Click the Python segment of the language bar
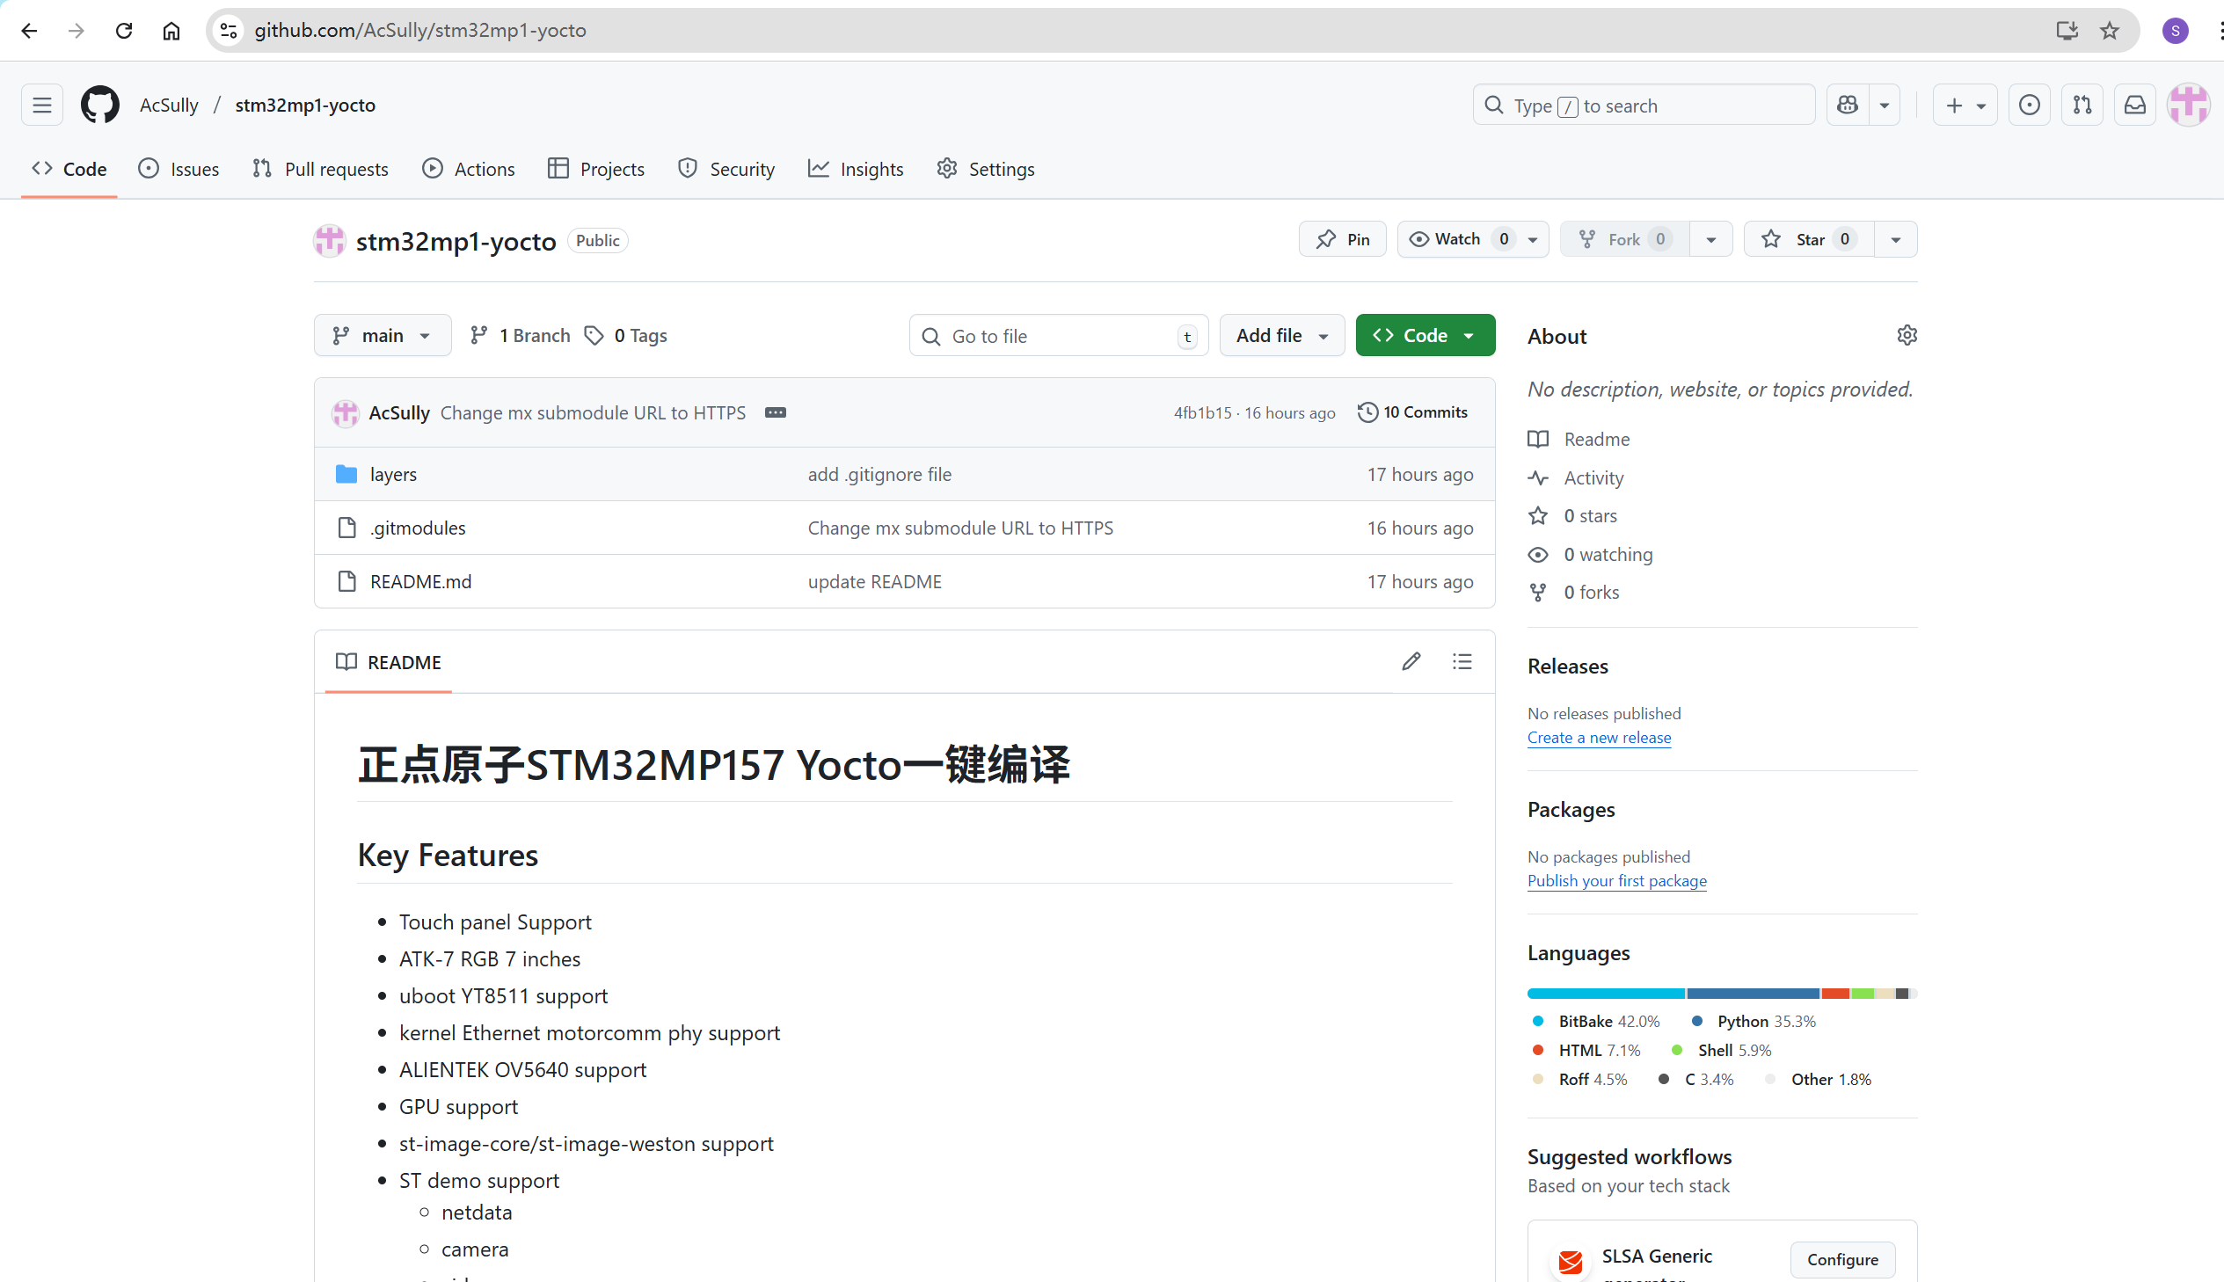The width and height of the screenshot is (2224, 1282). (x=1753, y=994)
